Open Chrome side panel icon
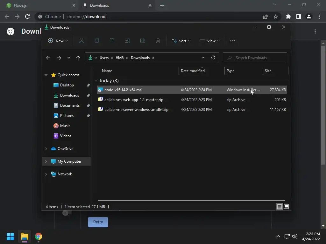This screenshot has height=244, width=326. pos(299,17)
